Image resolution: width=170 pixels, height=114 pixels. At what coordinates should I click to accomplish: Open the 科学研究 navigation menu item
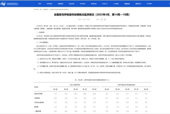[83, 4]
